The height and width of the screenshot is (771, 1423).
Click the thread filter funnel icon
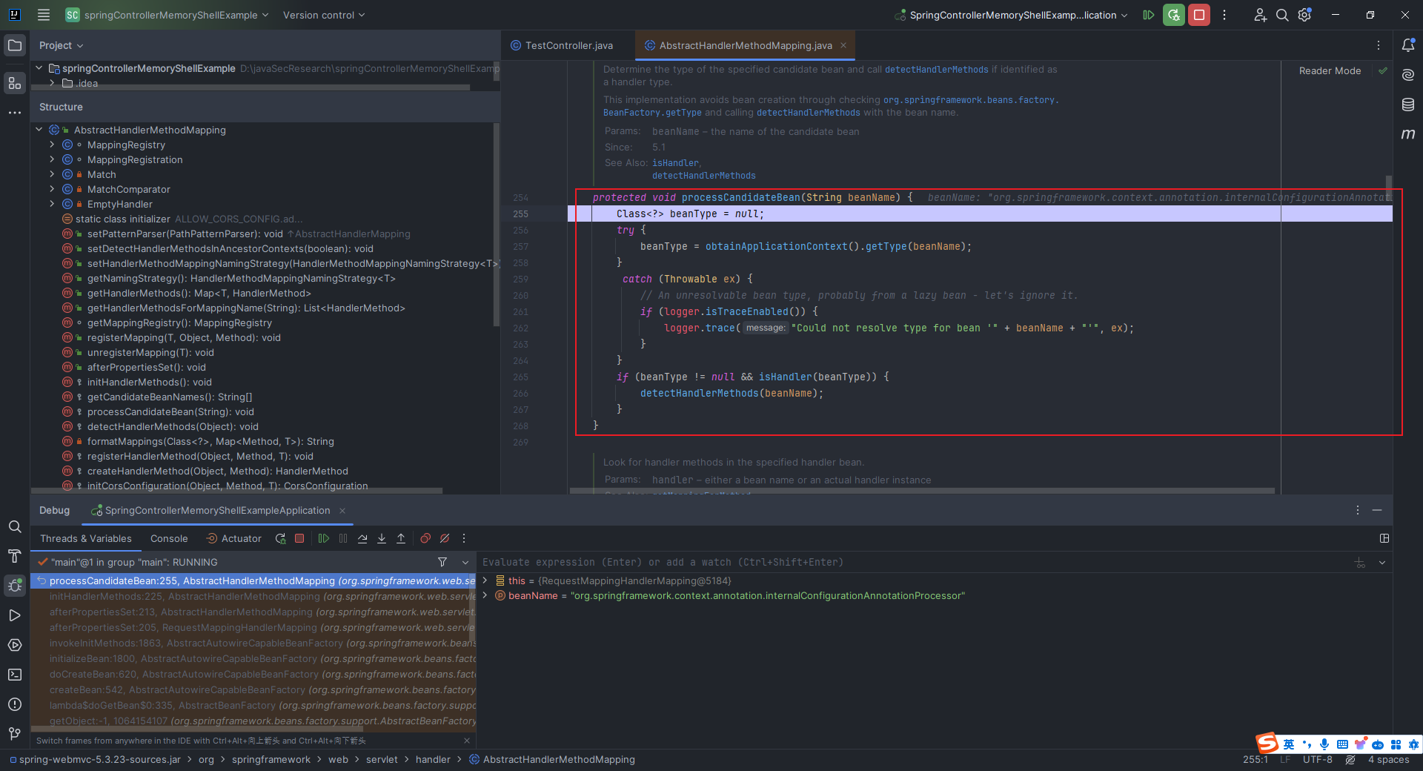tap(442, 563)
